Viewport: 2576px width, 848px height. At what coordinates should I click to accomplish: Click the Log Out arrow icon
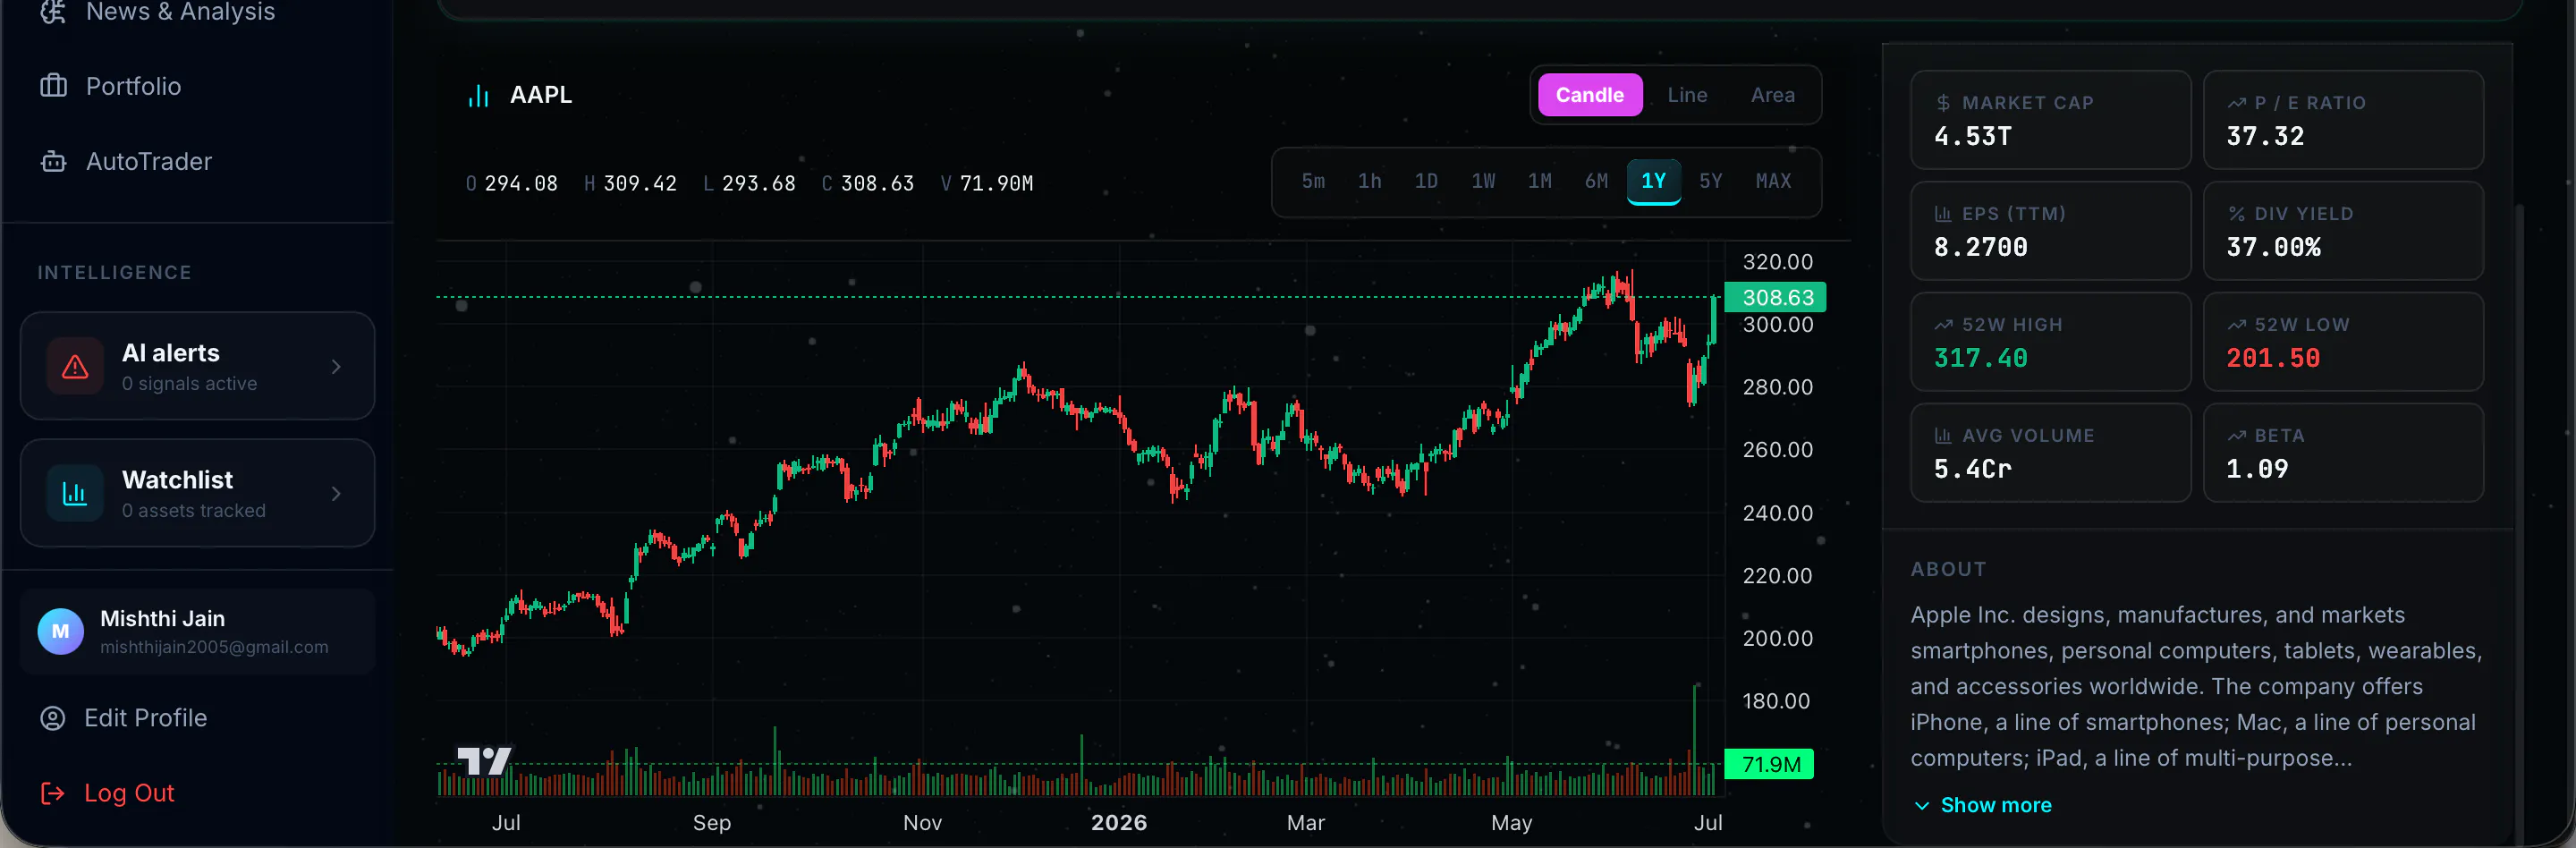tap(52, 793)
